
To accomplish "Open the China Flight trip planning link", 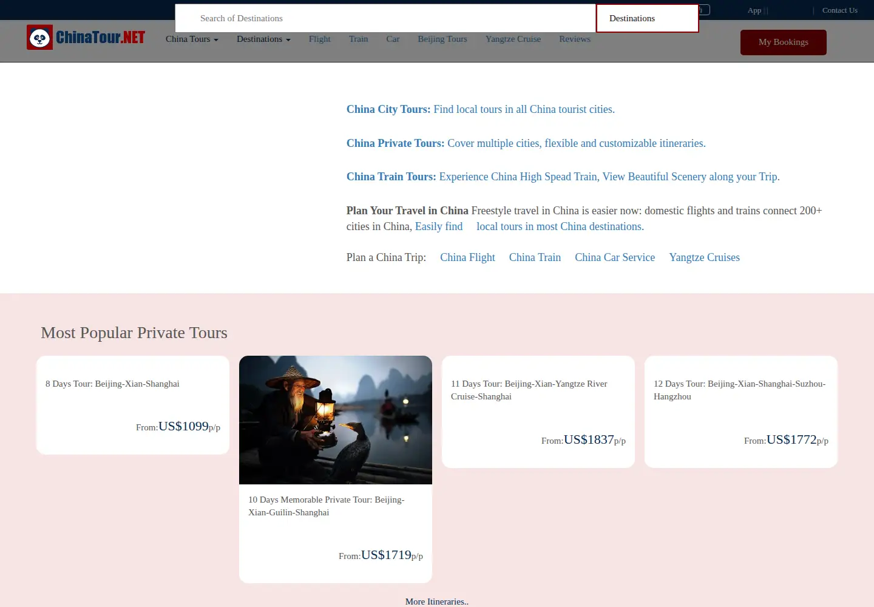I will tap(467, 257).
